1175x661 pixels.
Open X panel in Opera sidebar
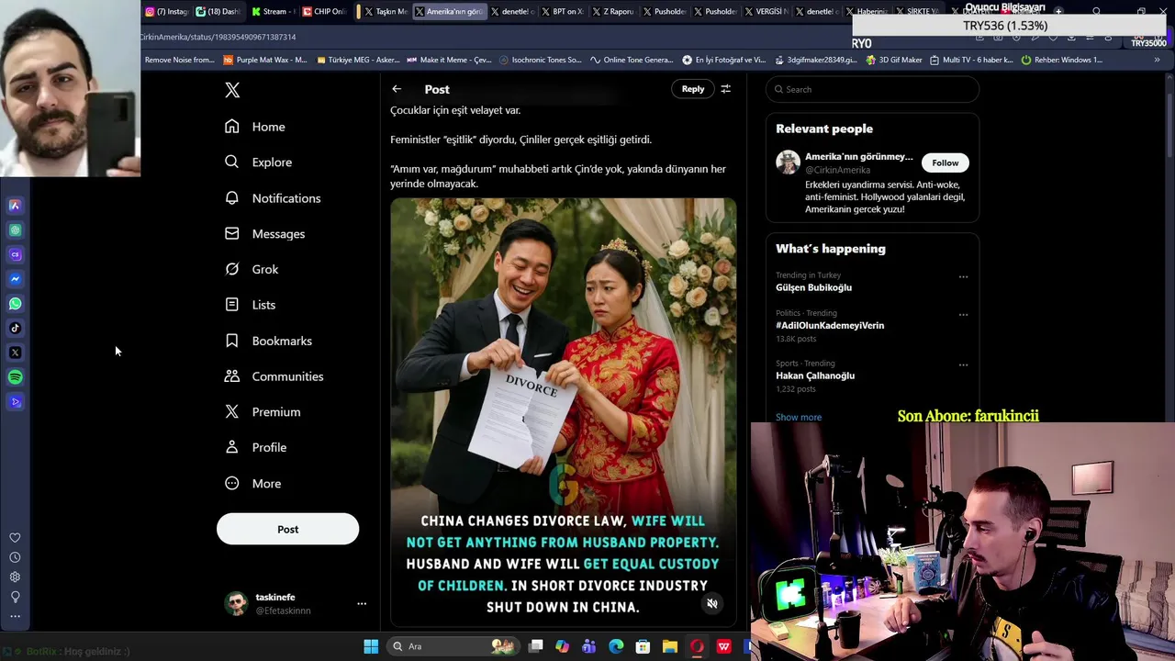pyautogui.click(x=15, y=353)
